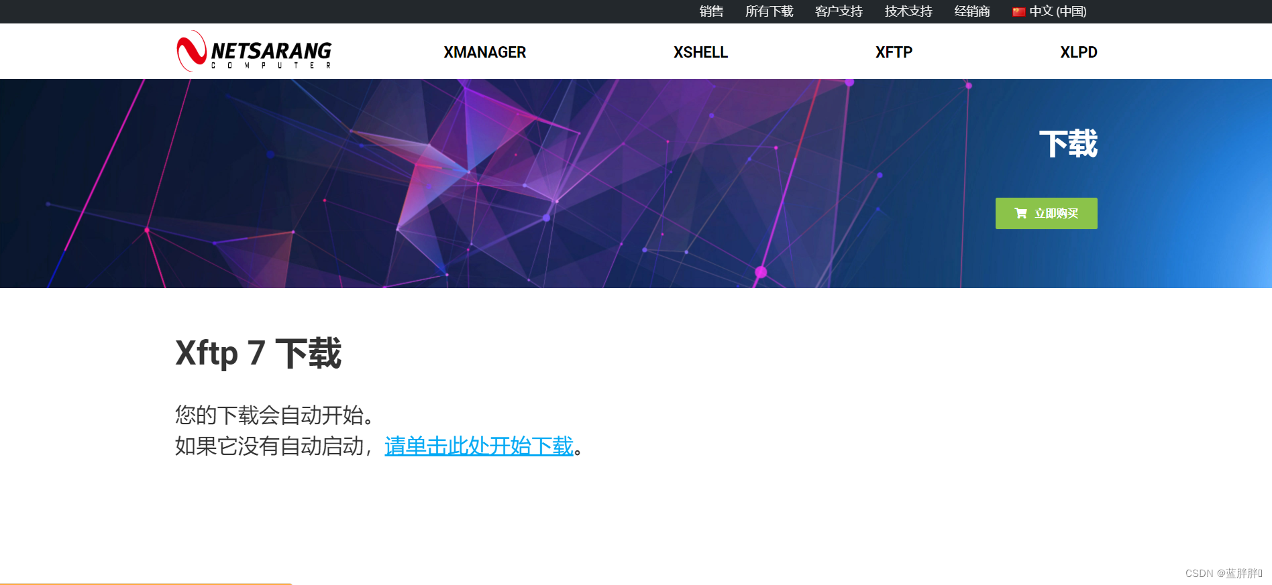Open the 经销商 link
Image resolution: width=1272 pixels, height=585 pixels.
click(972, 11)
